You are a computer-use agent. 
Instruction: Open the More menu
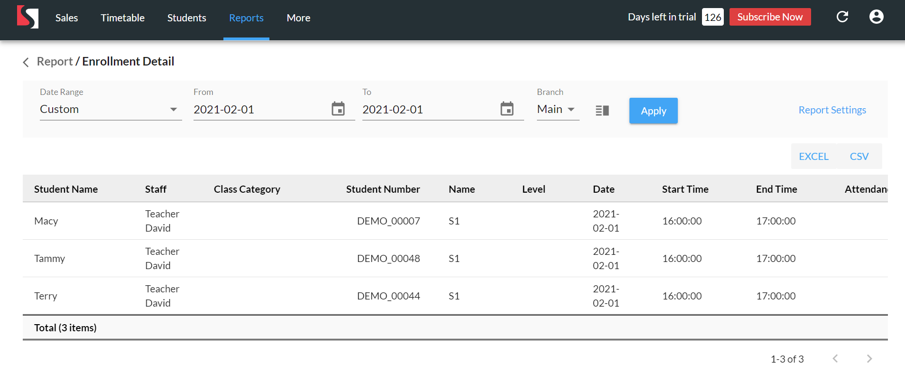[298, 18]
